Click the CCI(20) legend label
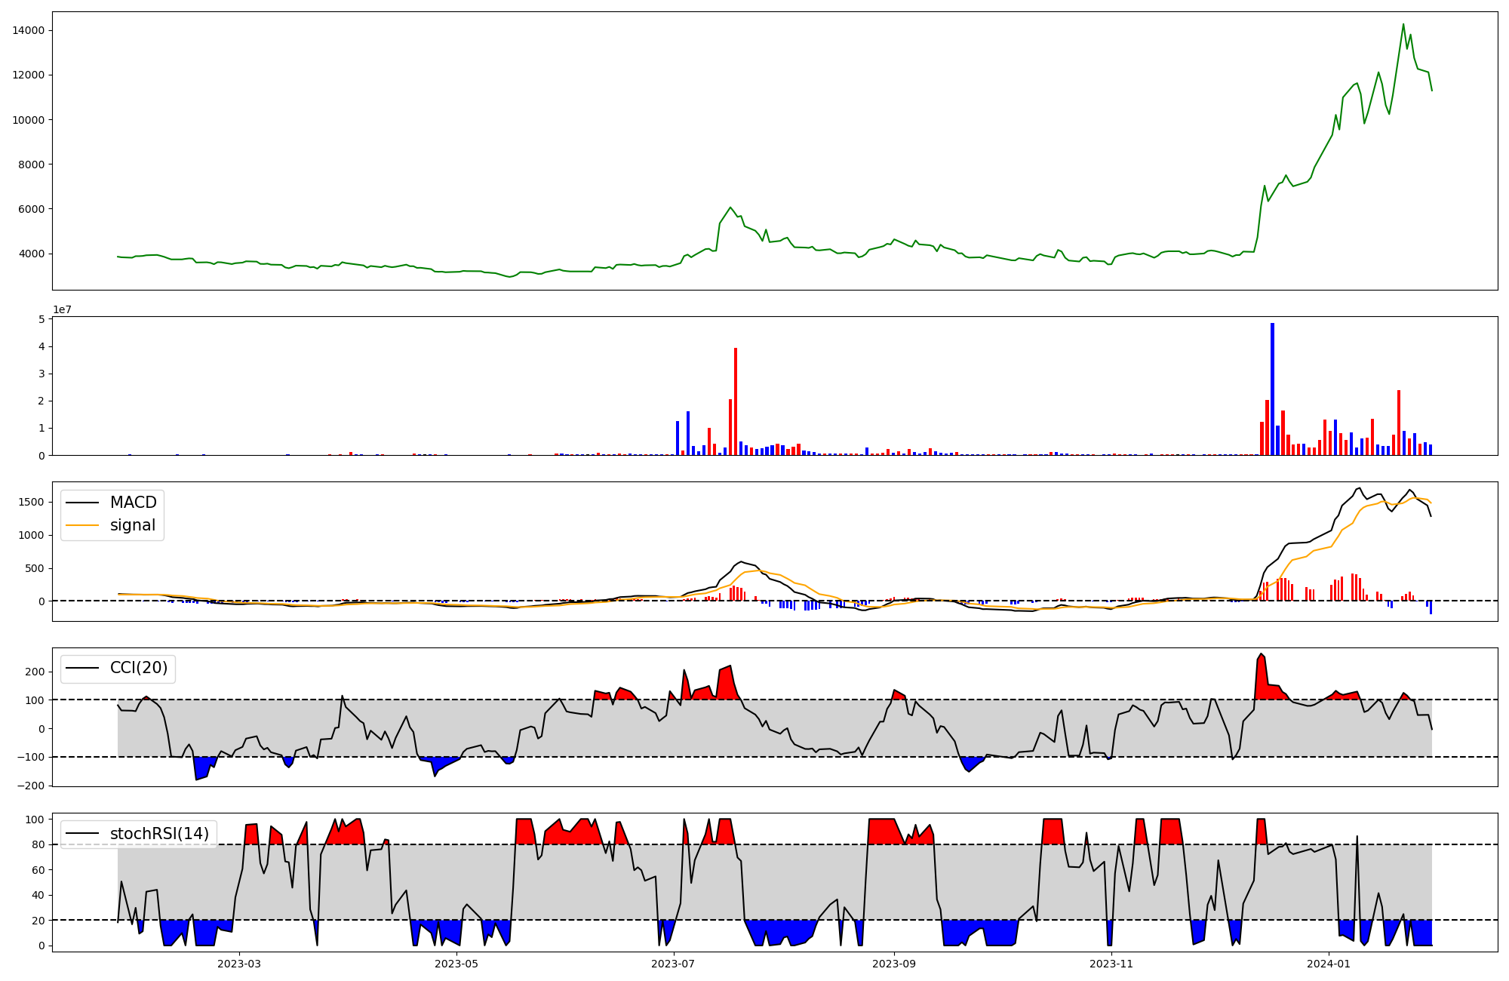This screenshot has width=1509, height=981. (x=139, y=668)
